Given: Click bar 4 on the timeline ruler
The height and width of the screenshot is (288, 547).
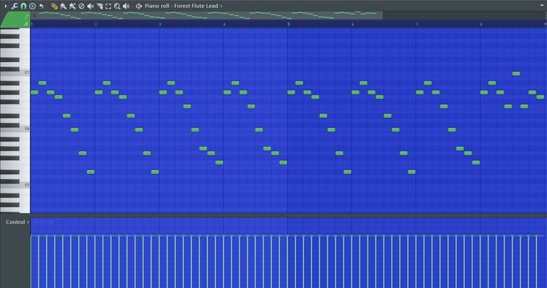Looking at the screenshot, I should [x=224, y=24].
